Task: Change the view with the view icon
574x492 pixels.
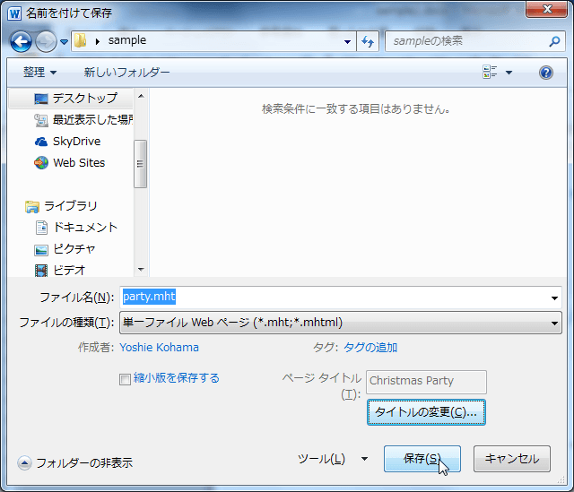Action: (490, 72)
